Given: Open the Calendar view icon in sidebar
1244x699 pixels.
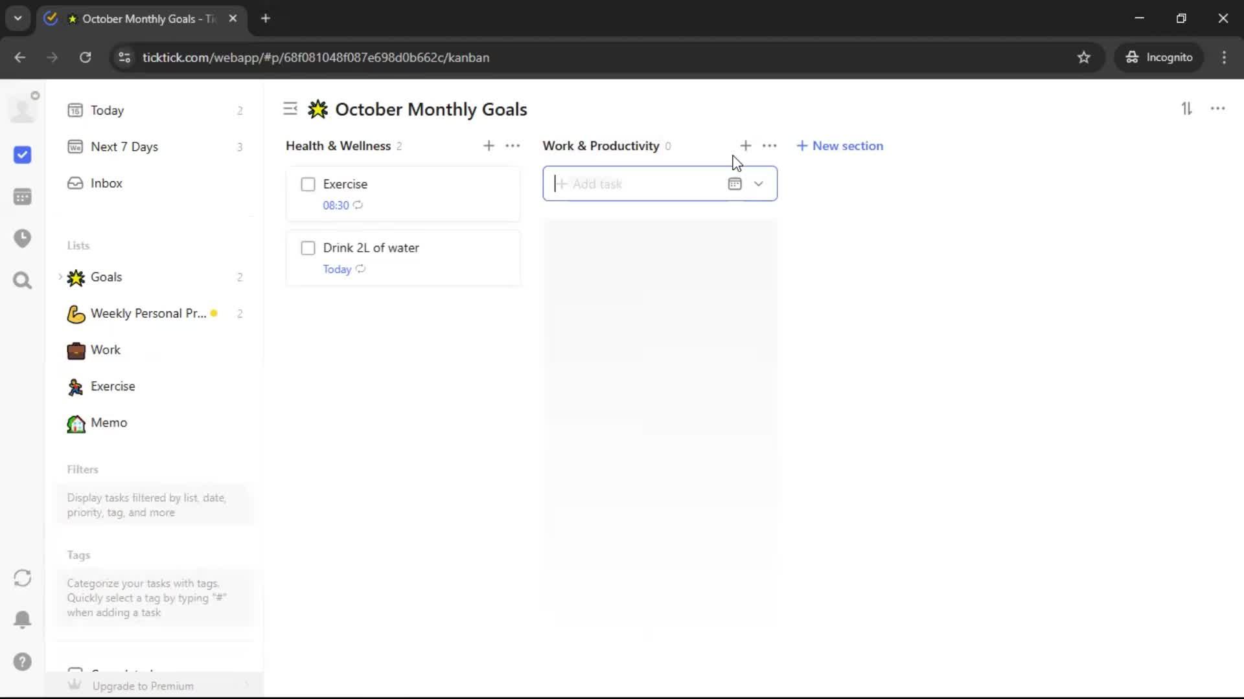Looking at the screenshot, I should point(22,197).
